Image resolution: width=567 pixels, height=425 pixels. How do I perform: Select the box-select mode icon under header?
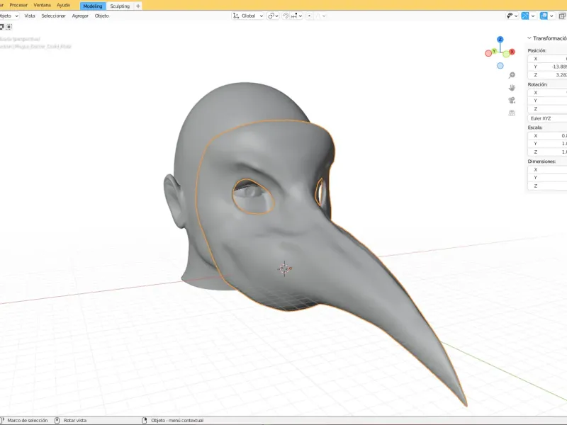[9, 27]
